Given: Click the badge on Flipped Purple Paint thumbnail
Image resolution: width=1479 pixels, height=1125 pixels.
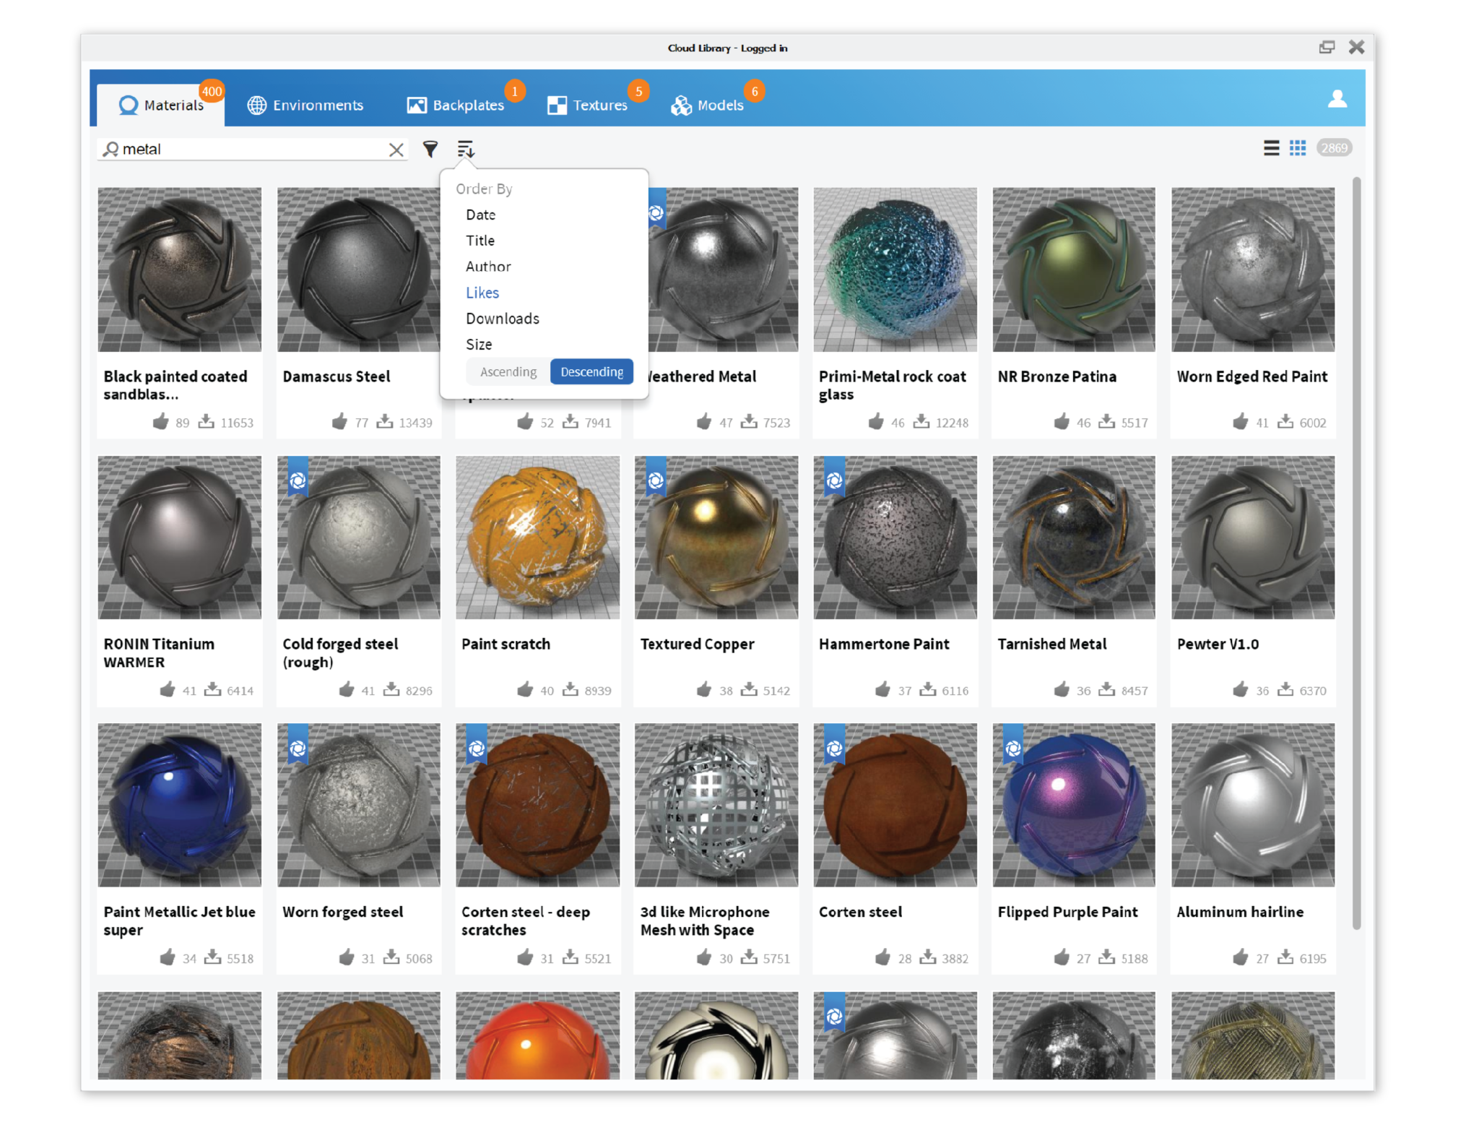Looking at the screenshot, I should point(1013,745).
